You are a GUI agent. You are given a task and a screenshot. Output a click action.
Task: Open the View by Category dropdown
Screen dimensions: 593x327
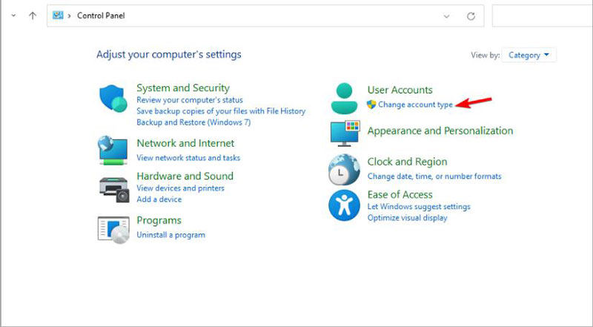coord(529,56)
